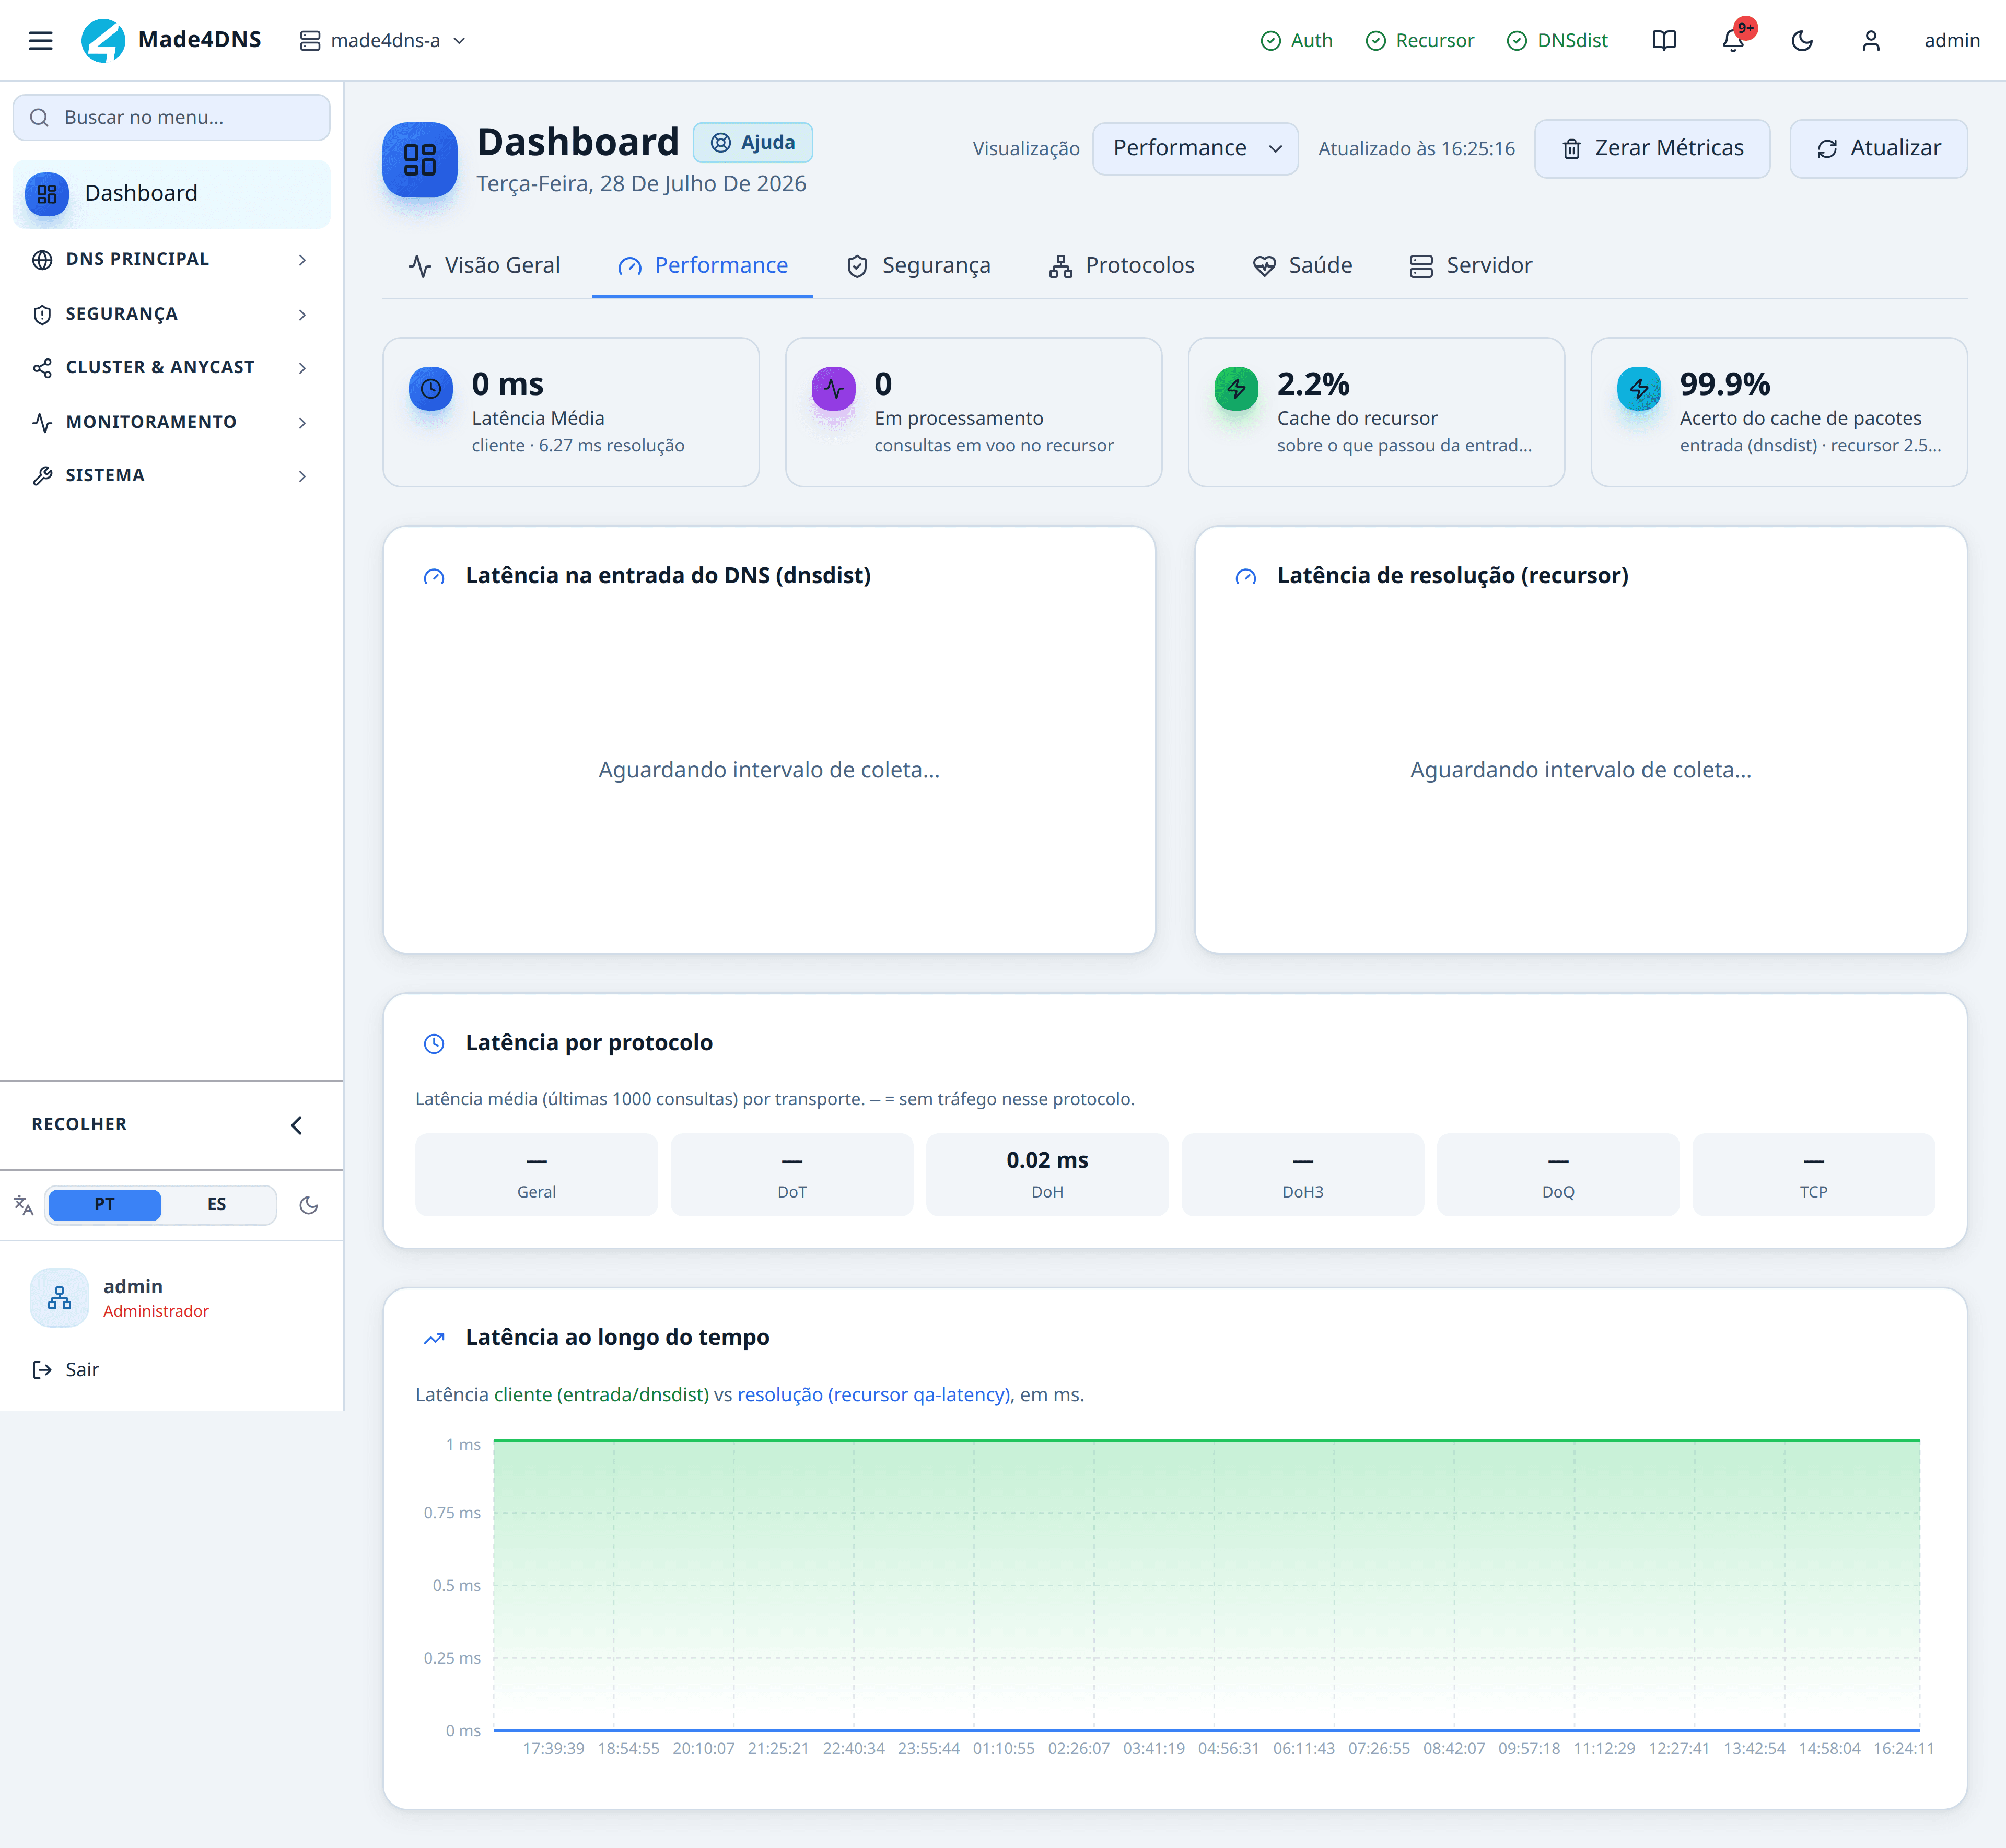
Task: Select PT language option
Action: [105, 1204]
